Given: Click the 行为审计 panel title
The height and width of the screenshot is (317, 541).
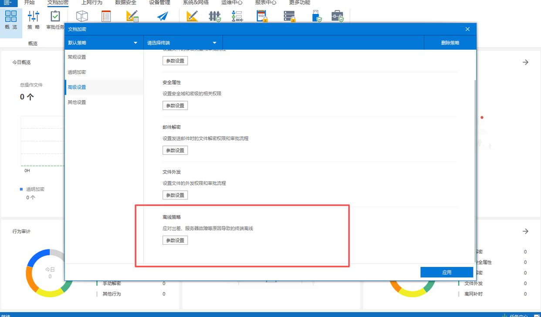Looking at the screenshot, I should click(x=21, y=231).
